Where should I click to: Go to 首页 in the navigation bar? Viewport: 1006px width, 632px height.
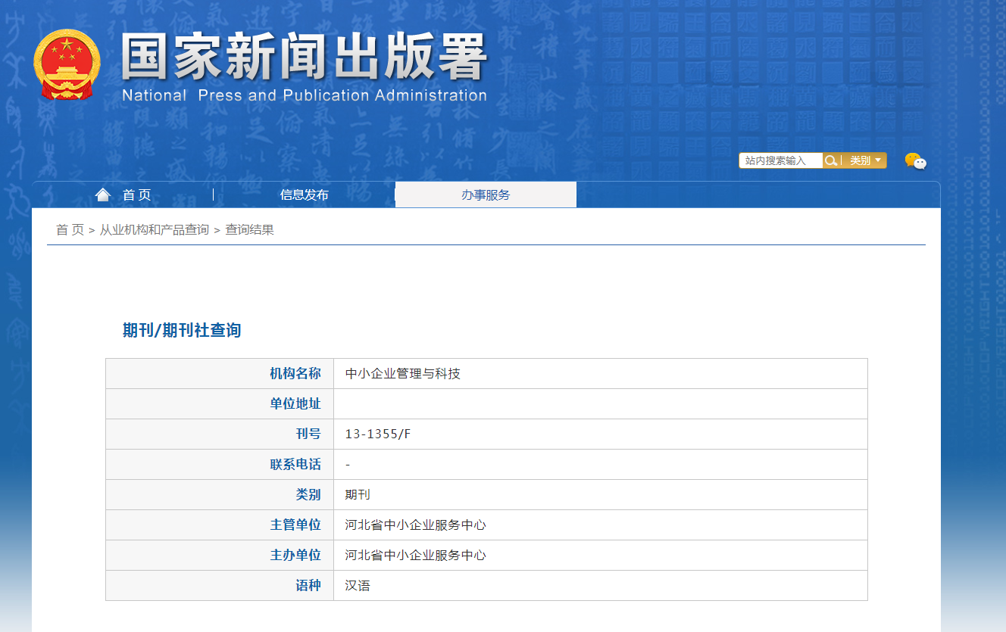point(137,195)
